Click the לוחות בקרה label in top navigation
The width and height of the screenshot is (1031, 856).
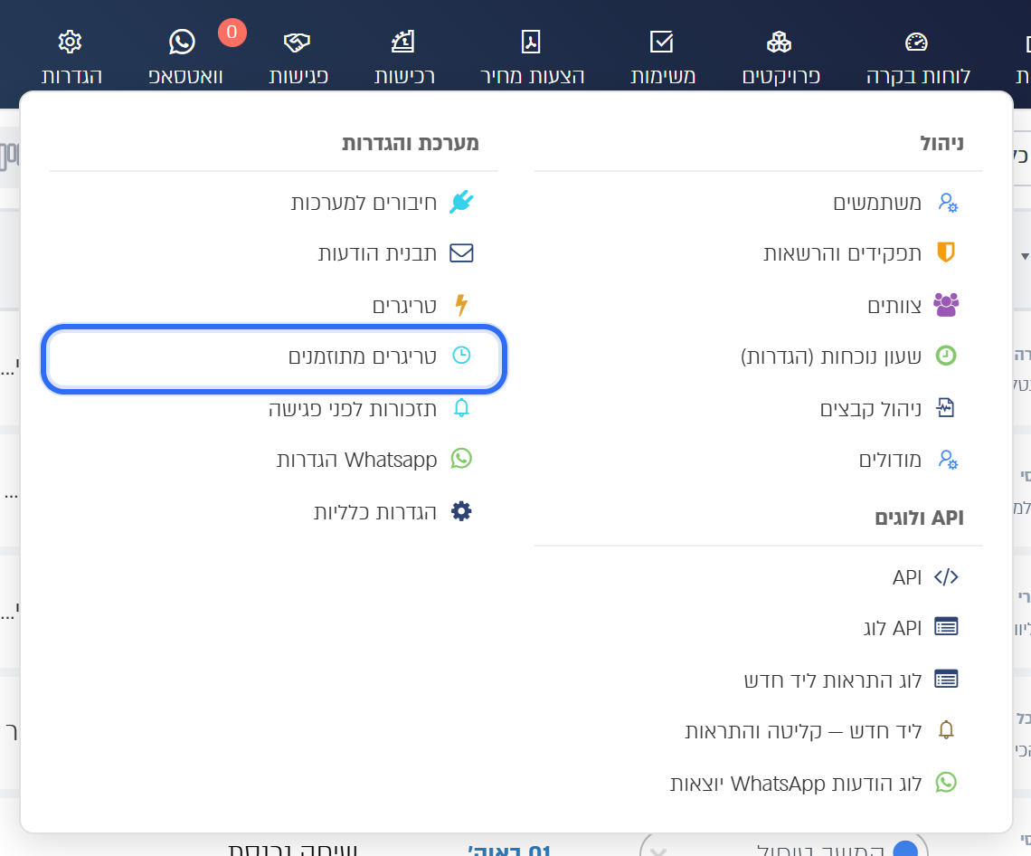(x=918, y=76)
